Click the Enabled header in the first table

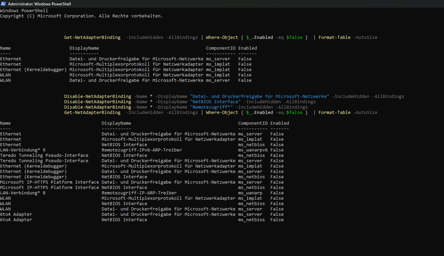click(247, 48)
